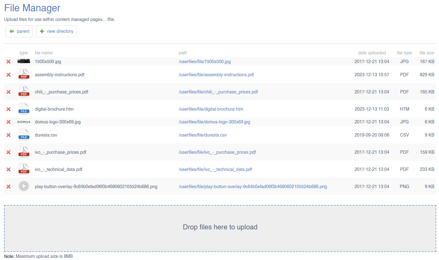This screenshot has height=260, width=439.
Task: Click the 1500x500.jpg thumbnail preview
Action: coord(24,61)
